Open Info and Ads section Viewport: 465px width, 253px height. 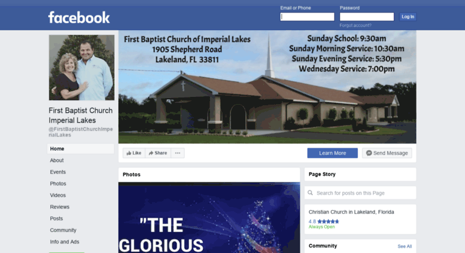tap(65, 242)
